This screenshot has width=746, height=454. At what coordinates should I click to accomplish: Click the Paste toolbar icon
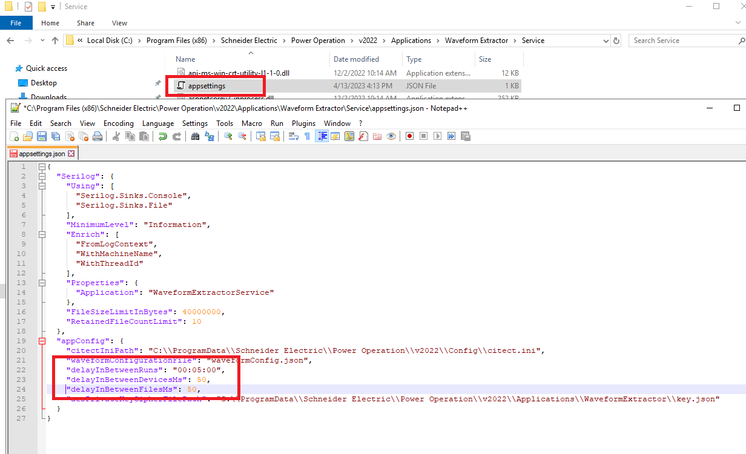pyautogui.click(x=144, y=136)
